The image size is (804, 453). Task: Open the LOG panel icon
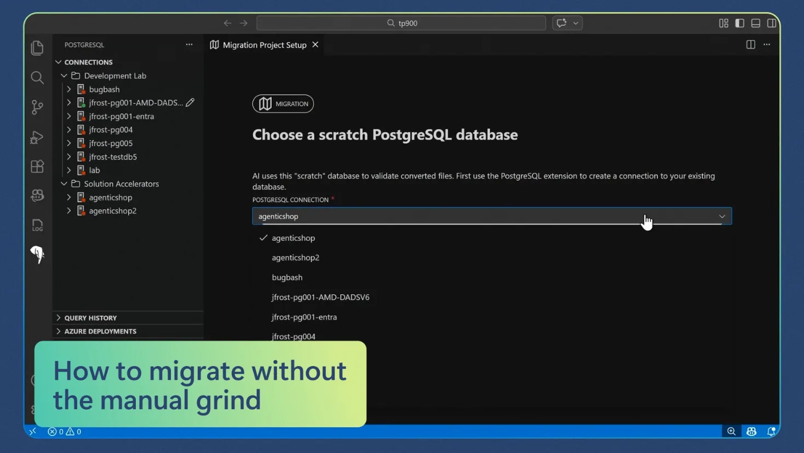tap(37, 225)
